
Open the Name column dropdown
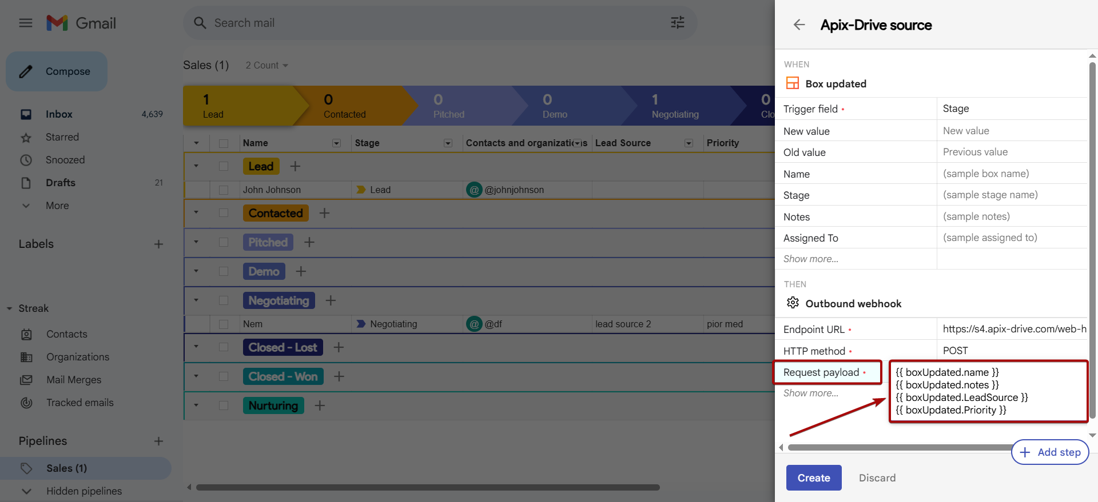click(337, 143)
